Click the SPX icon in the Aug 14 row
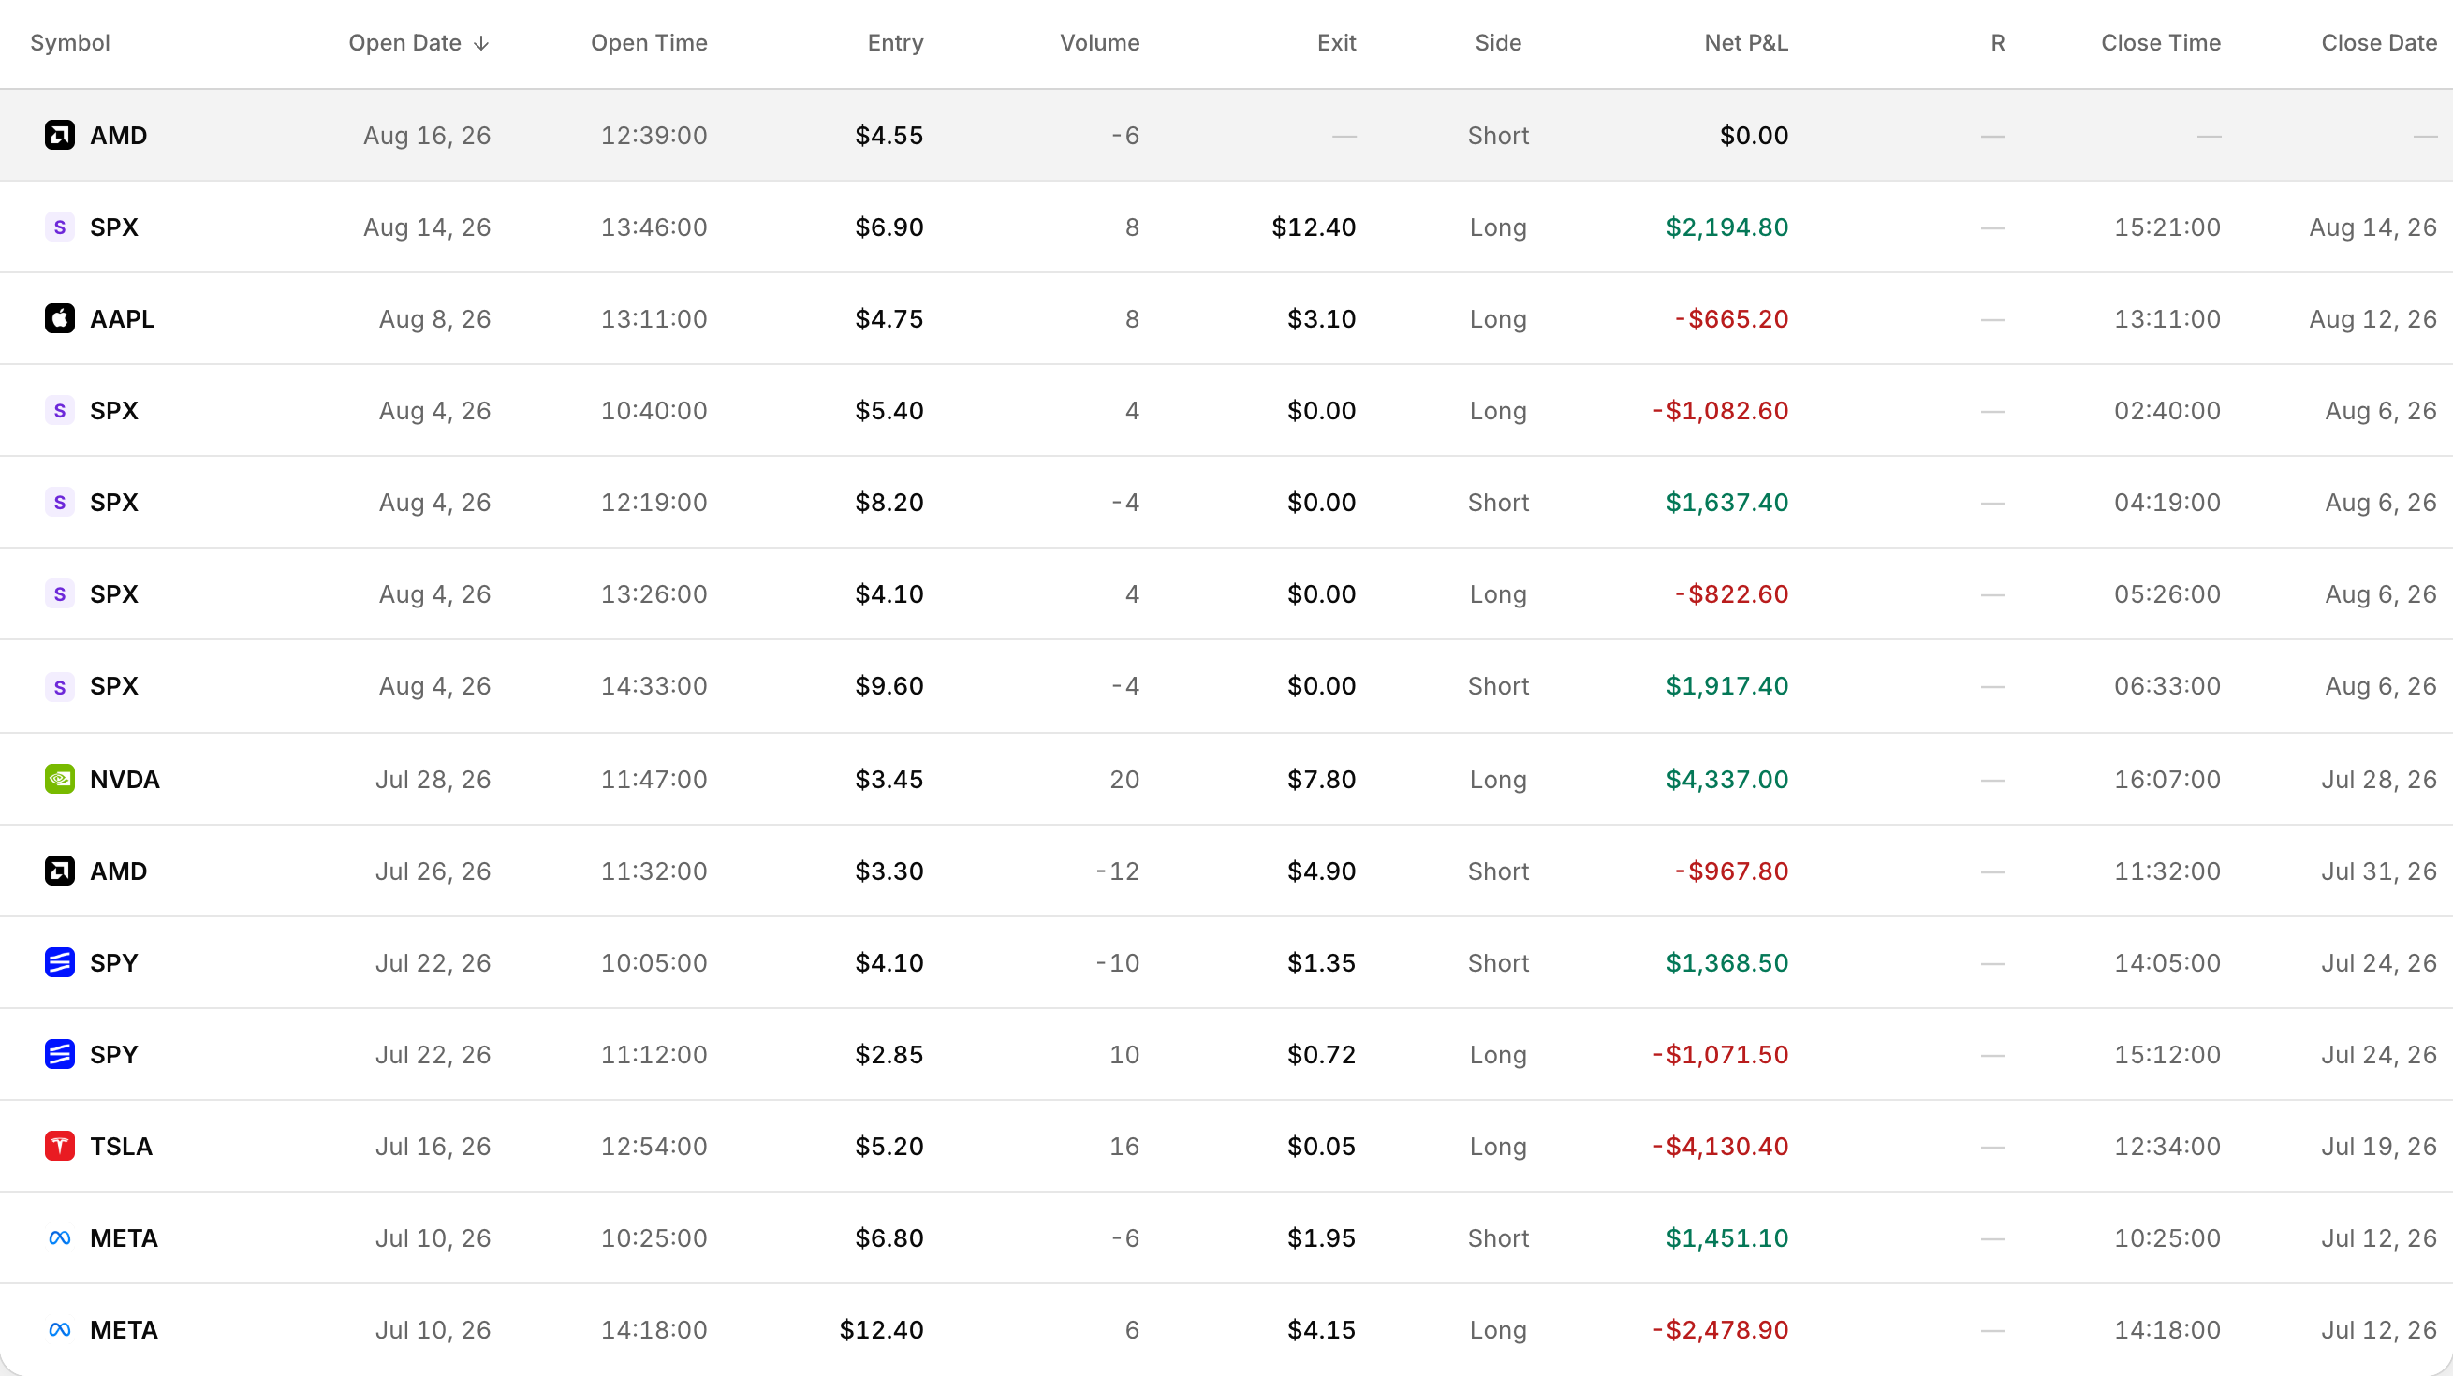This screenshot has width=2453, height=1376. pyautogui.click(x=60, y=227)
